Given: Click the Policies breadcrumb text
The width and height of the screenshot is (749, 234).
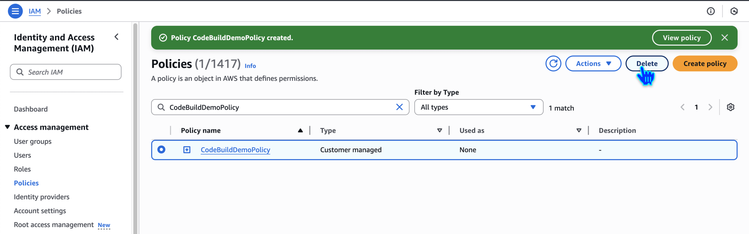Looking at the screenshot, I should 69,11.
